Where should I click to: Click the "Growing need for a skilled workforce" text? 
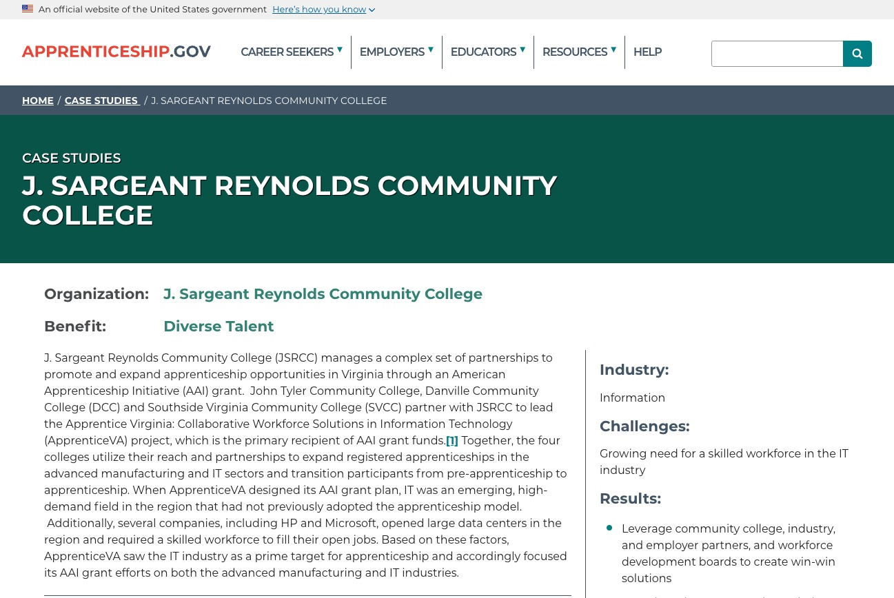point(724,462)
